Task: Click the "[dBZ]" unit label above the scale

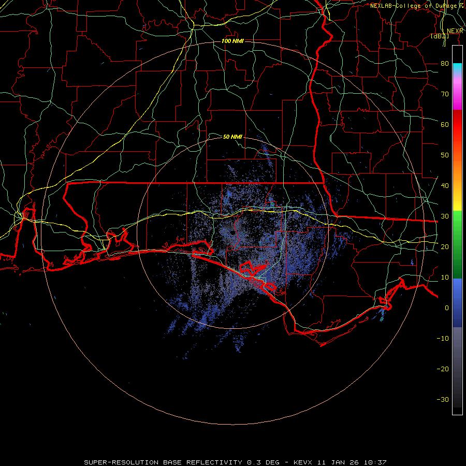Action: (440, 36)
